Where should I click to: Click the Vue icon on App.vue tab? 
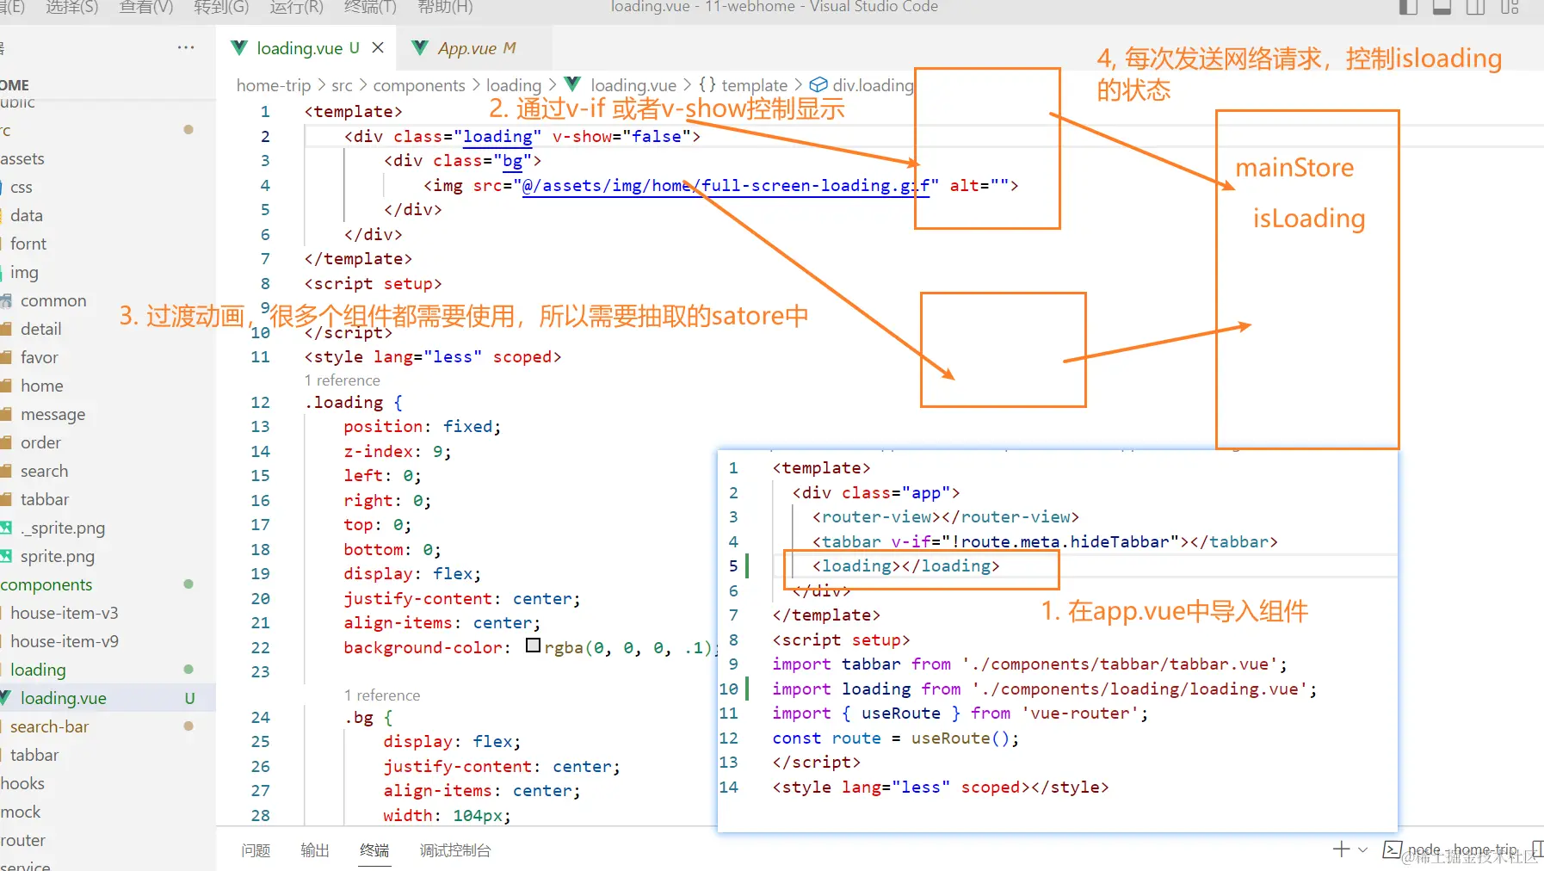[420, 48]
